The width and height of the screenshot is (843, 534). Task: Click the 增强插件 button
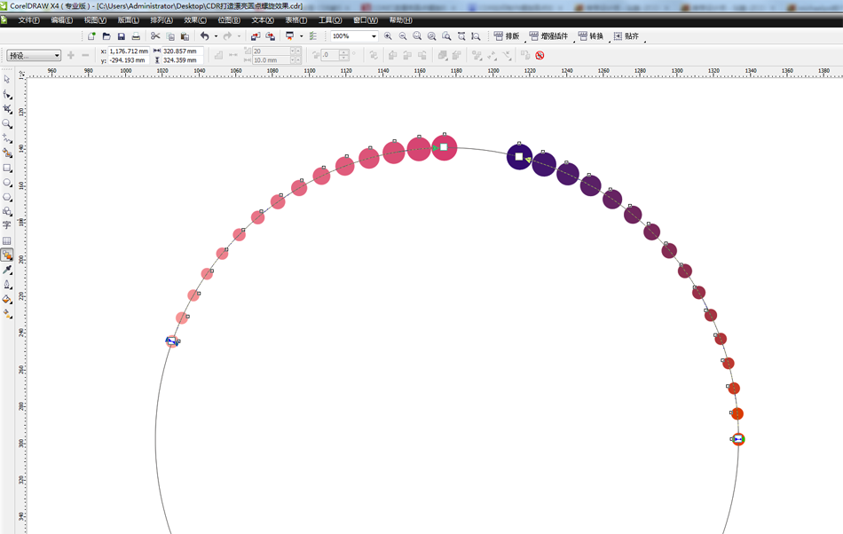click(548, 36)
